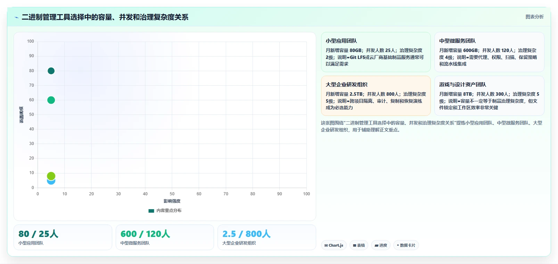Click the 月新增容量 8TB description text
The width and height of the screenshot is (558, 264).
[489, 101]
